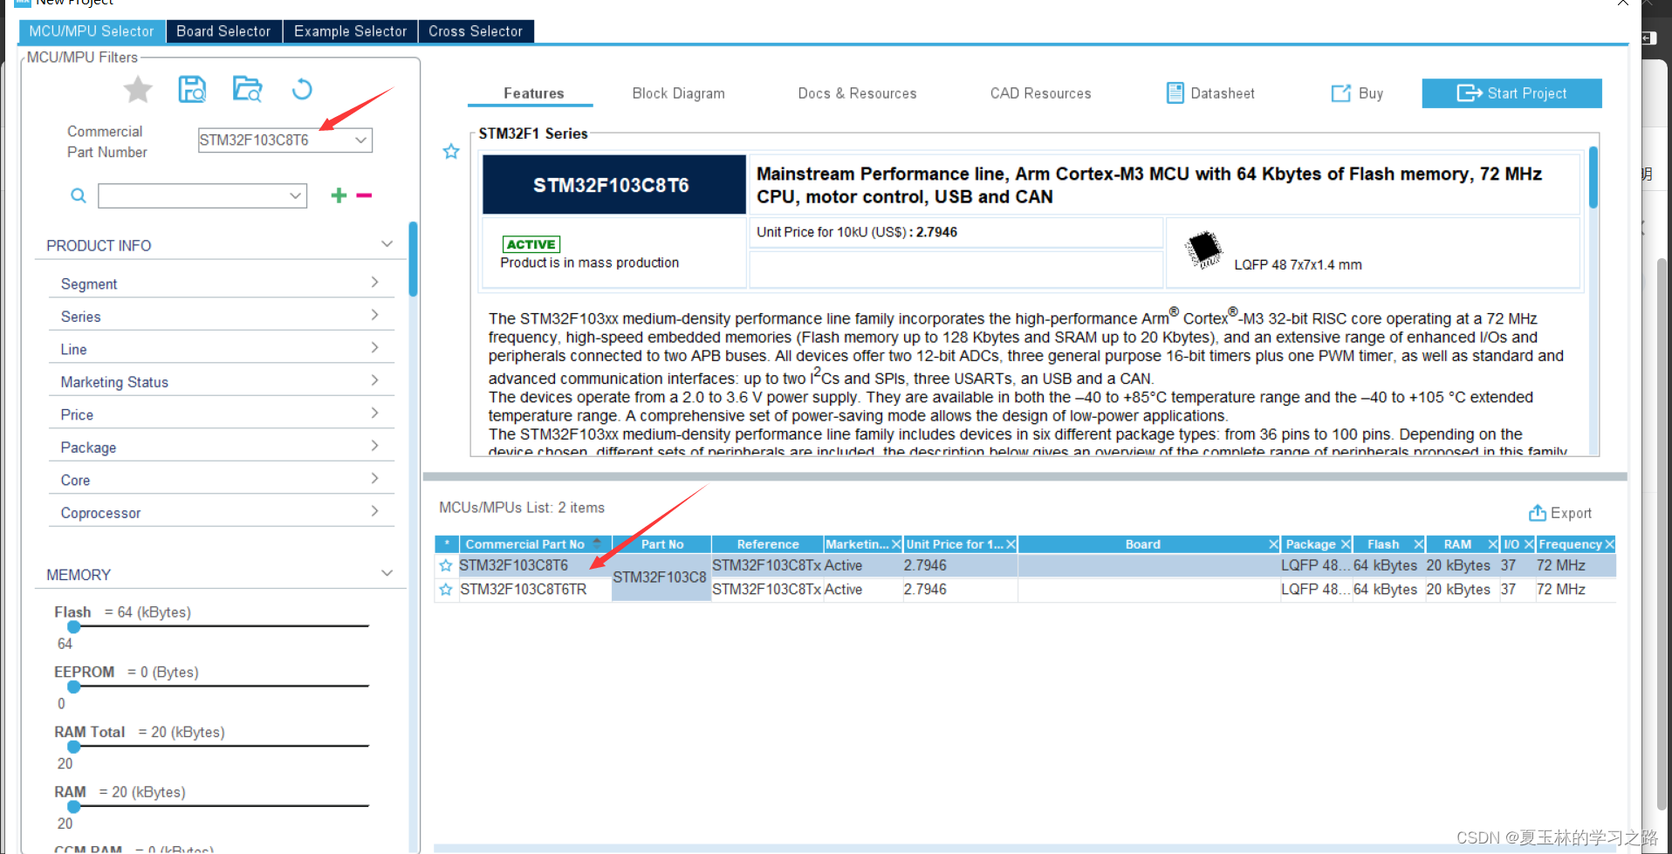Remove the Frequency column
The width and height of the screenshot is (1672, 854).
(1609, 544)
